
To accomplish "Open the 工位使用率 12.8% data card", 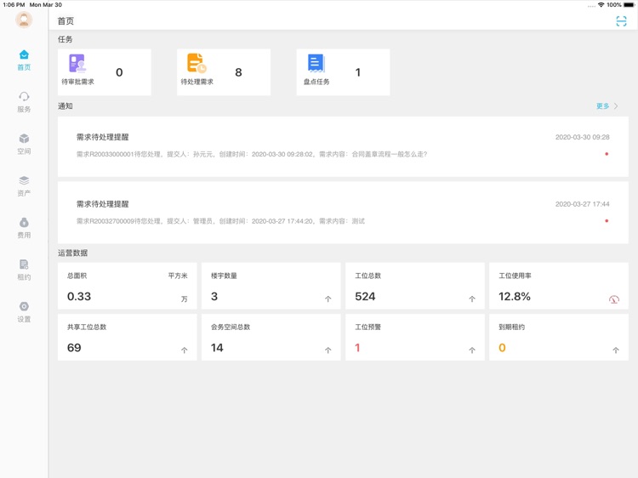I will pyautogui.click(x=559, y=286).
